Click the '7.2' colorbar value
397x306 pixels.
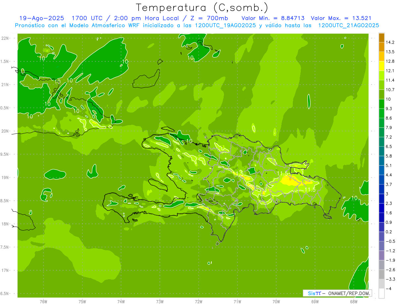(x=389, y=137)
